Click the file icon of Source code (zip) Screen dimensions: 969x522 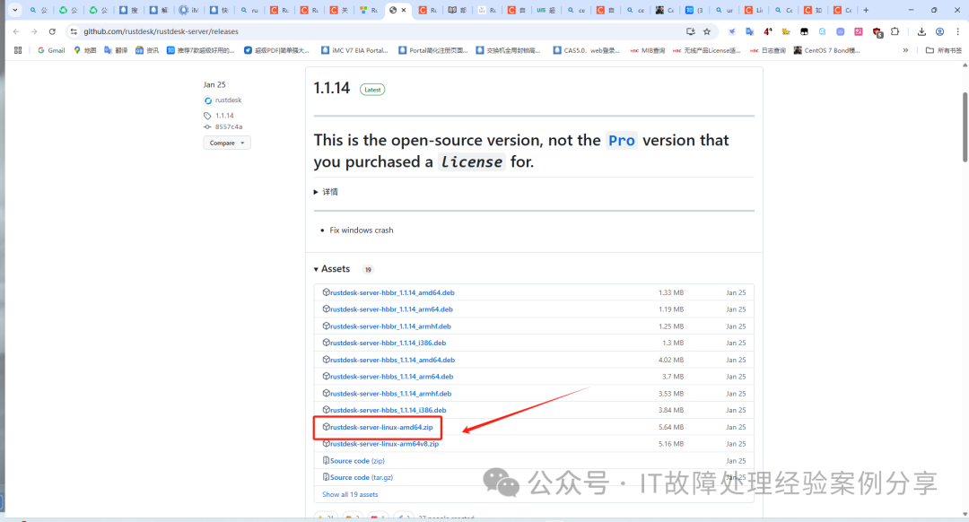pos(326,460)
